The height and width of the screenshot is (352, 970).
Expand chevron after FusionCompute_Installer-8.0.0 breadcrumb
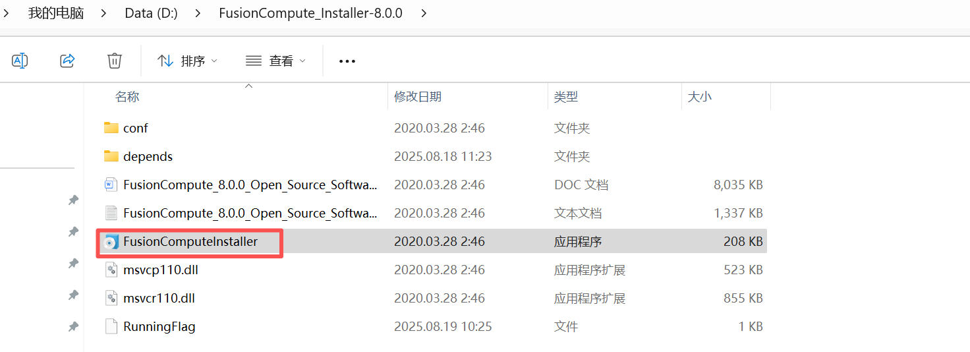pyautogui.click(x=424, y=13)
